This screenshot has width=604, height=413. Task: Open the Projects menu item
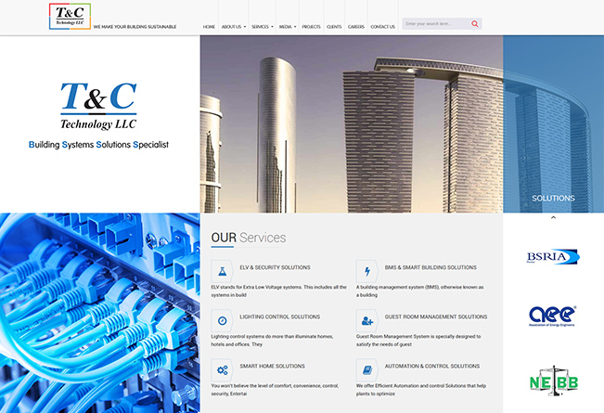pyautogui.click(x=311, y=27)
